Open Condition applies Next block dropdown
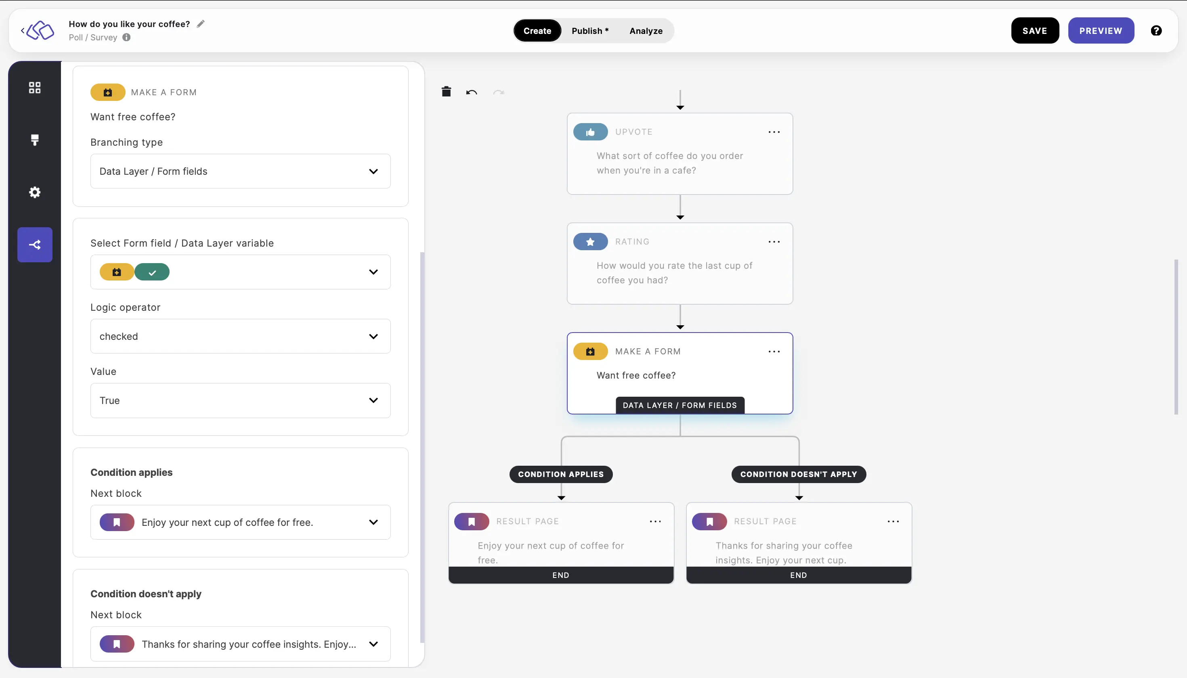This screenshot has height=678, width=1187. [240, 522]
